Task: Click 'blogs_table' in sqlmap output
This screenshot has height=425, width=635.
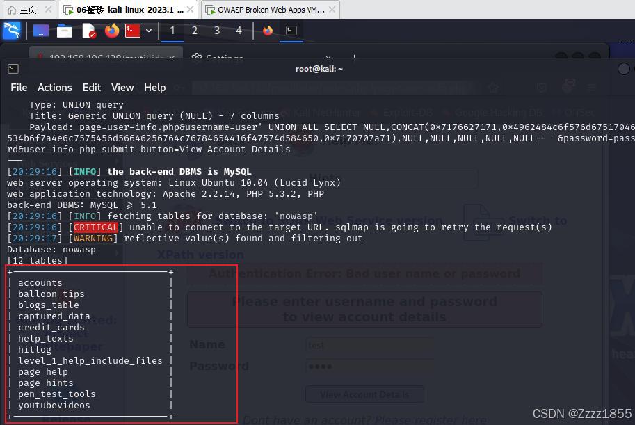Action: click(x=49, y=305)
